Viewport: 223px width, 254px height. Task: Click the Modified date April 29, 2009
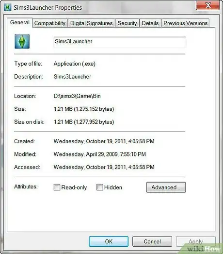pos(100,154)
